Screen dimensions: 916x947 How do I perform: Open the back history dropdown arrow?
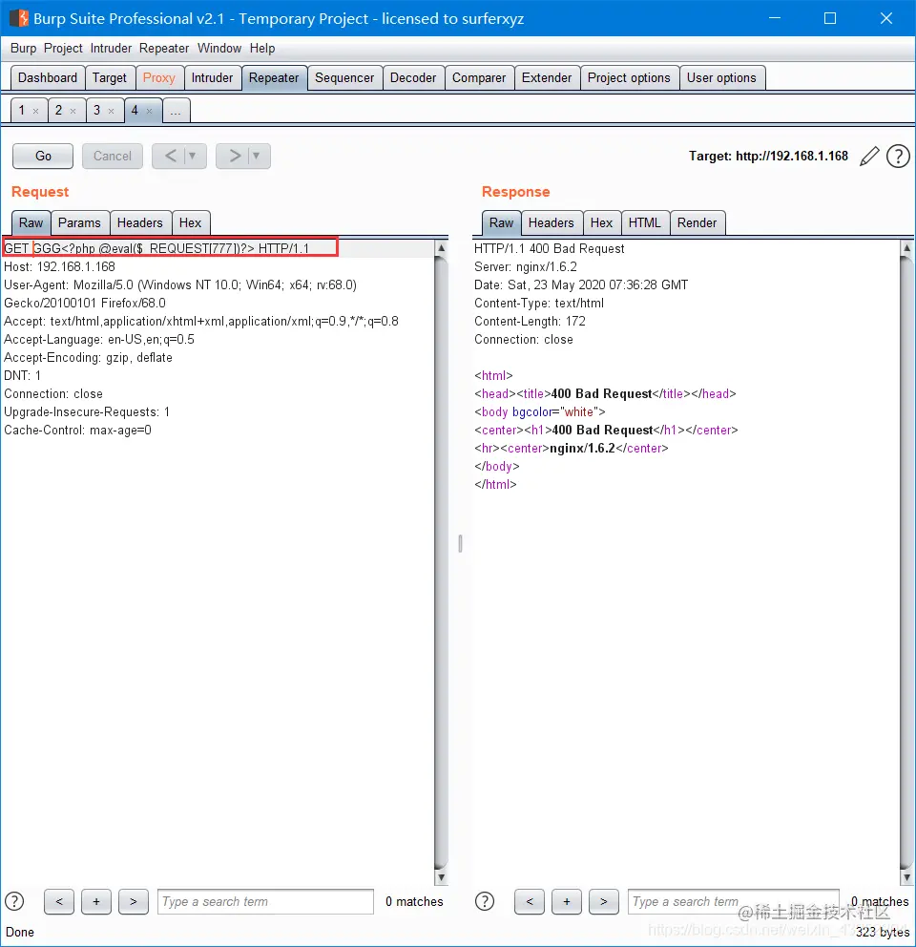tap(193, 157)
